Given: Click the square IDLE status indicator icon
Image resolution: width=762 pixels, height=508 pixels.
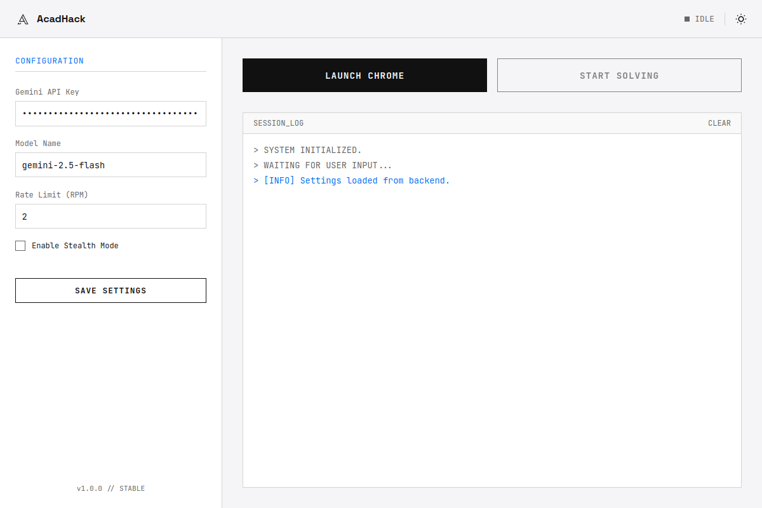Looking at the screenshot, I should tap(686, 18).
